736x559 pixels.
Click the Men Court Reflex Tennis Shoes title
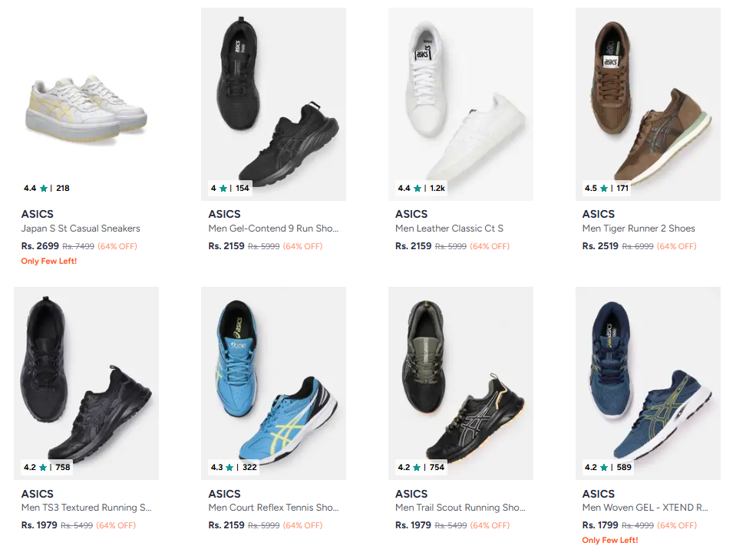tap(273, 508)
